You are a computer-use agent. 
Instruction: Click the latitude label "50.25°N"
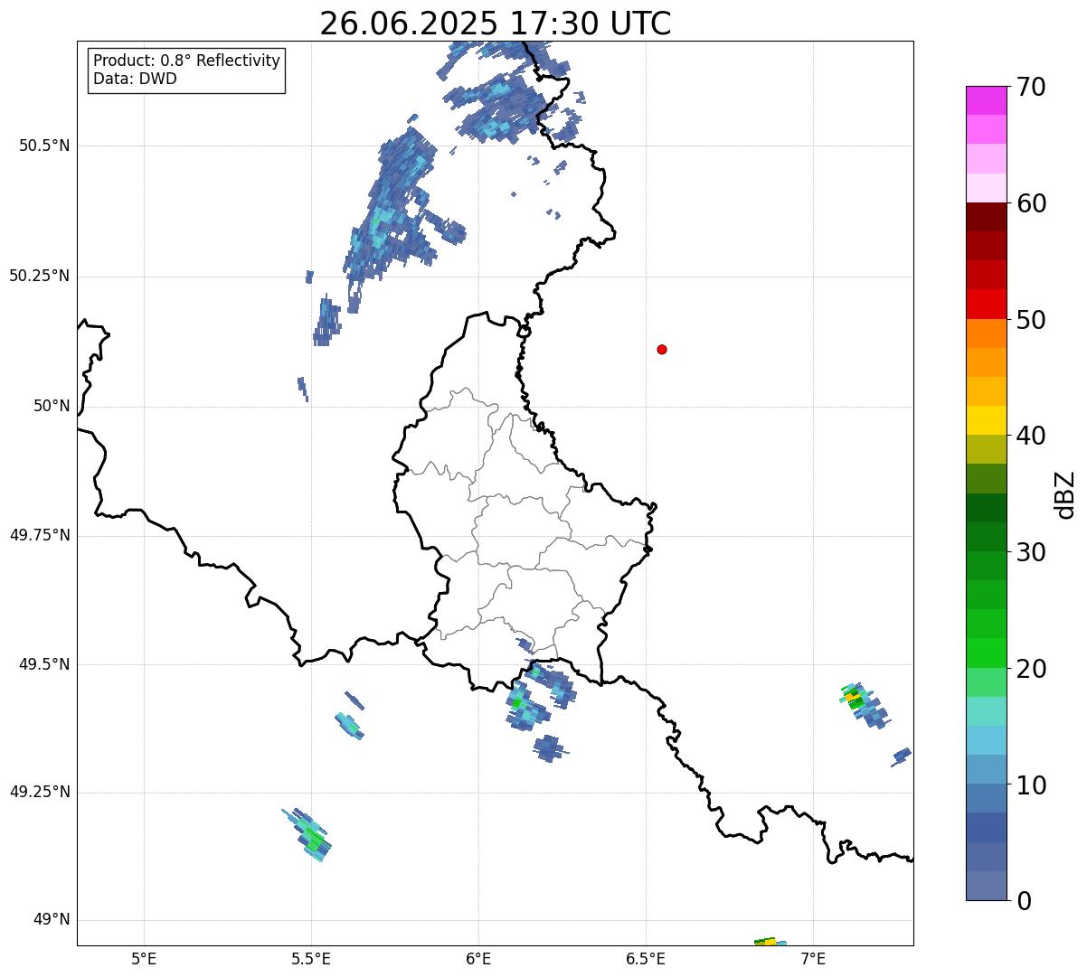tap(40, 277)
